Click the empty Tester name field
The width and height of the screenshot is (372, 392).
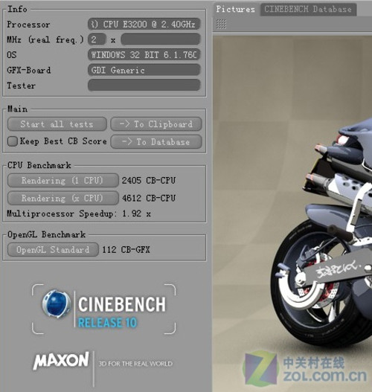click(144, 86)
